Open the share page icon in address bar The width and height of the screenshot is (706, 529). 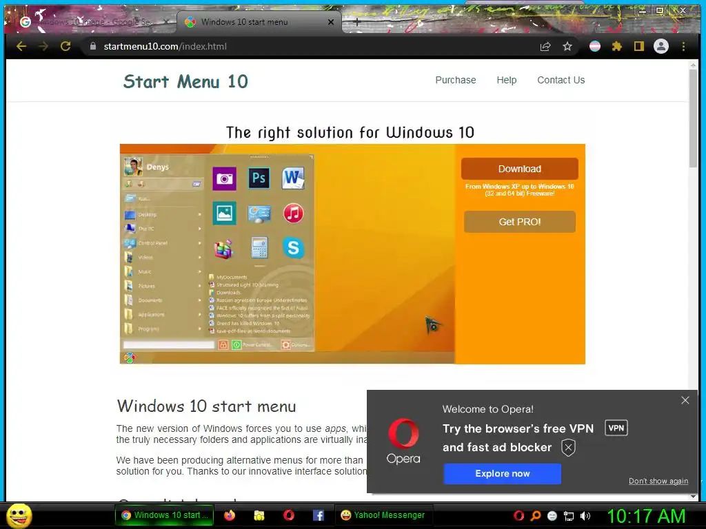coord(545,46)
